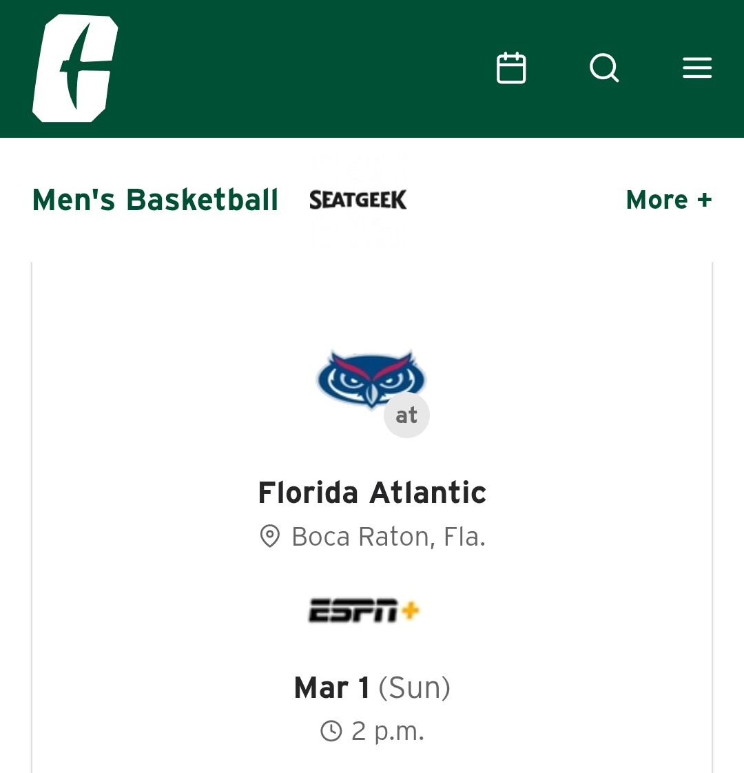
Task: Open search with the magnifier icon
Action: (604, 68)
